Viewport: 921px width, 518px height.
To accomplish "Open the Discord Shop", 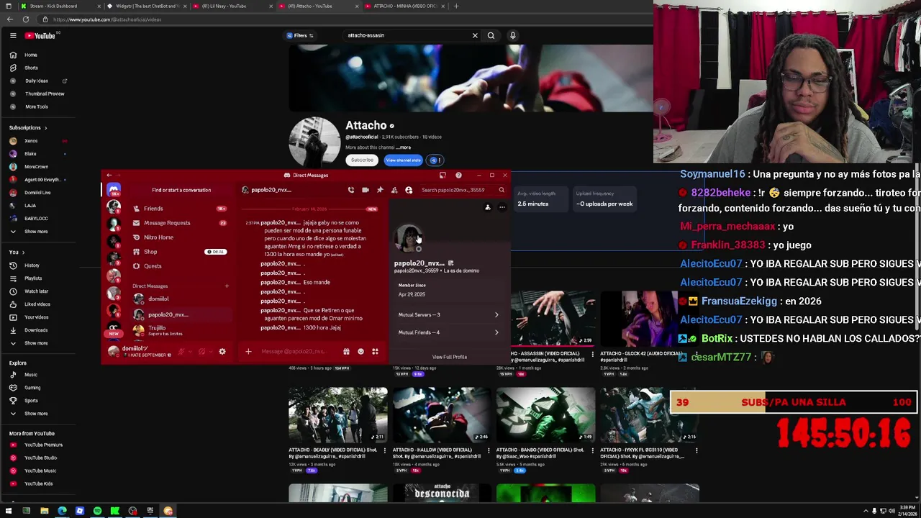I will coord(180,252).
